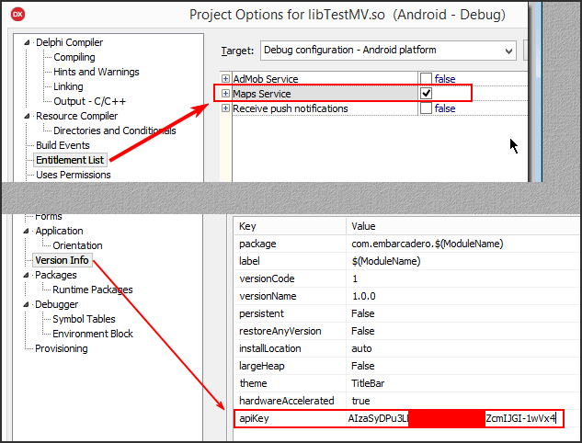Open Uses Permissions page
This screenshot has width=582, height=443.
click(x=74, y=175)
